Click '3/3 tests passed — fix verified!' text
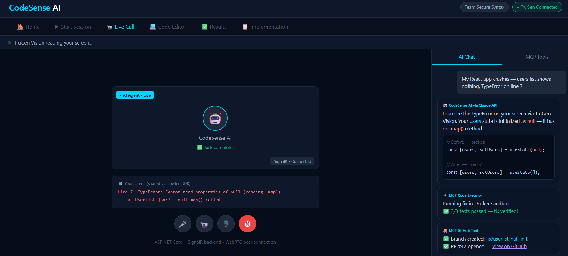The image size is (568, 256). [484, 211]
